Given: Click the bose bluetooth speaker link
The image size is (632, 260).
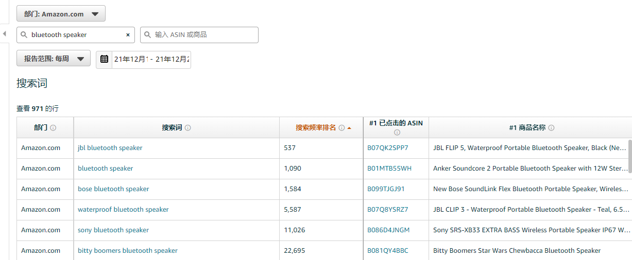Looking at the screenshot, I should (x=113, y=189).
